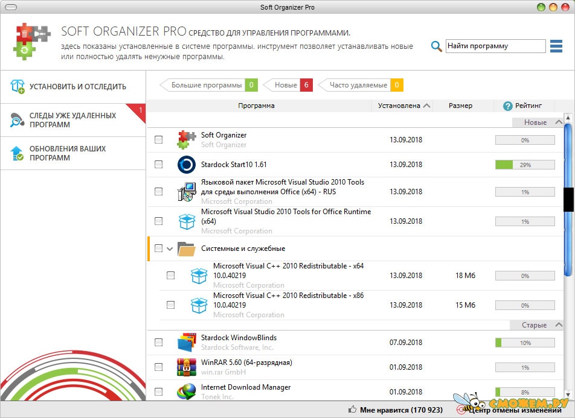The height and width of the screenshot is (418, 575).
Task: Tick the Stardock WindowBlinds checkbox
Action: (x=158, y=342)
